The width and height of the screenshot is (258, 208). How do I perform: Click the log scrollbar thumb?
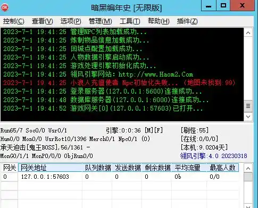248,106
